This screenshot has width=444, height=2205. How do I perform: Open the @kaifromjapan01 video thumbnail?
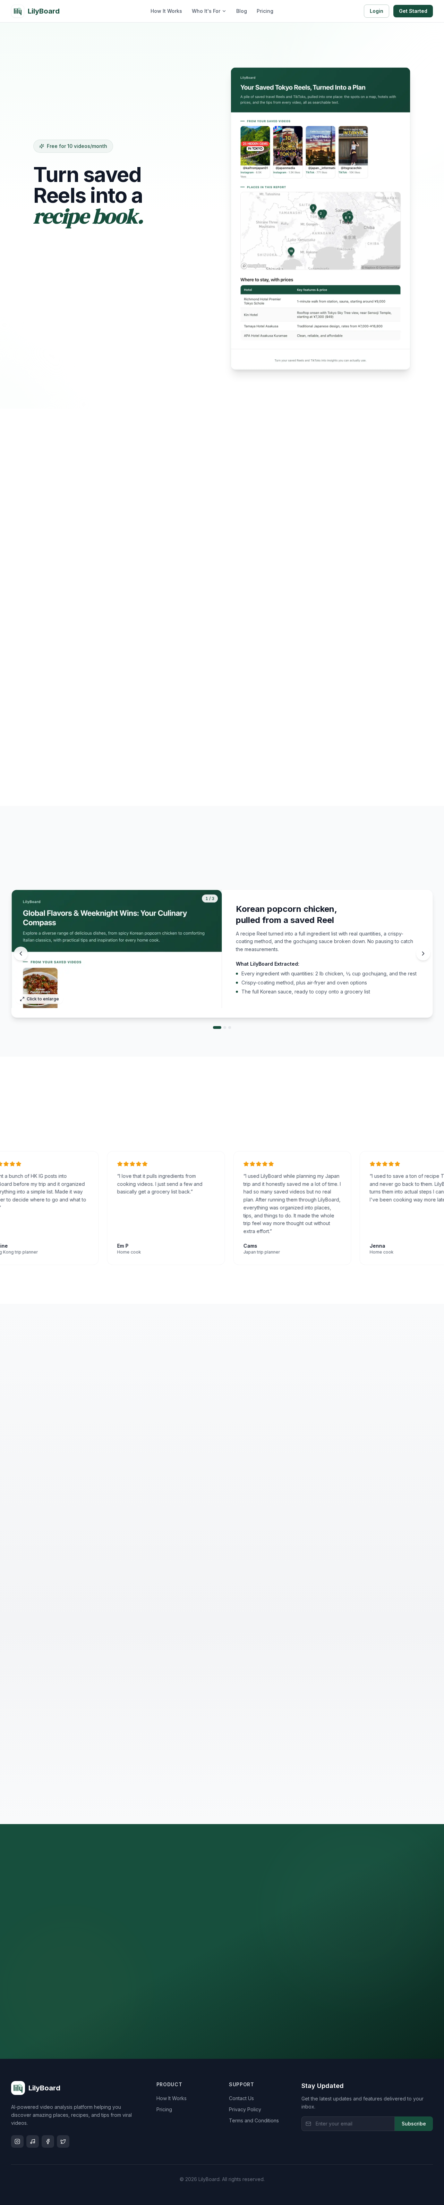[255, 145]
